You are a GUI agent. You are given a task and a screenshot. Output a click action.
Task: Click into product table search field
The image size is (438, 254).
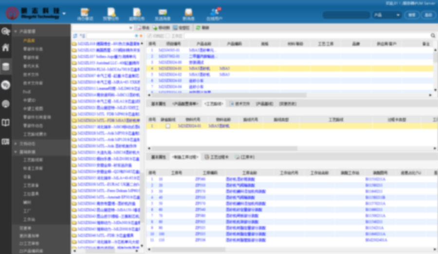tap(307, 36)
